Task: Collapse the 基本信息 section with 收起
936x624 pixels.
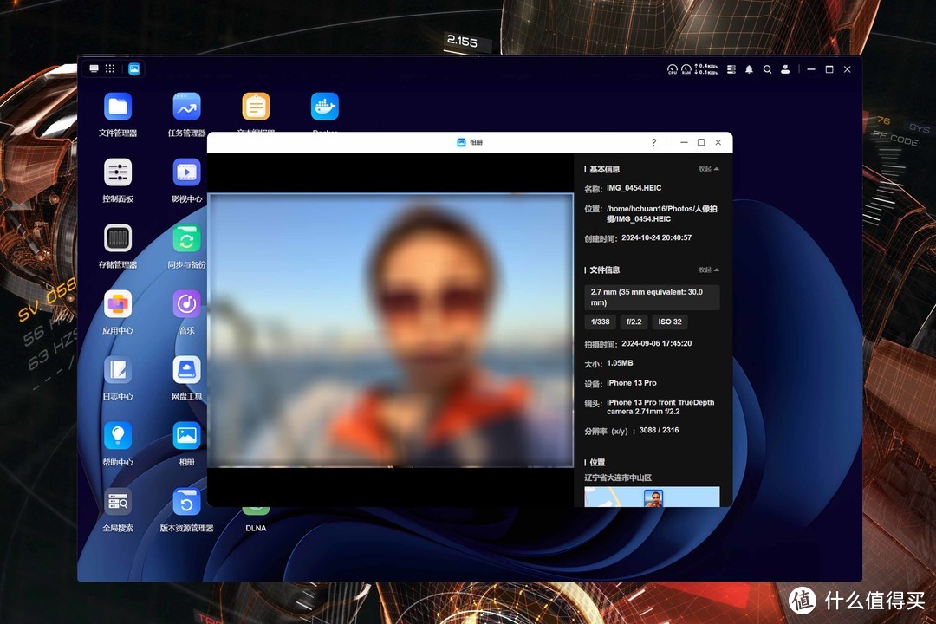Action: [708, 169]
